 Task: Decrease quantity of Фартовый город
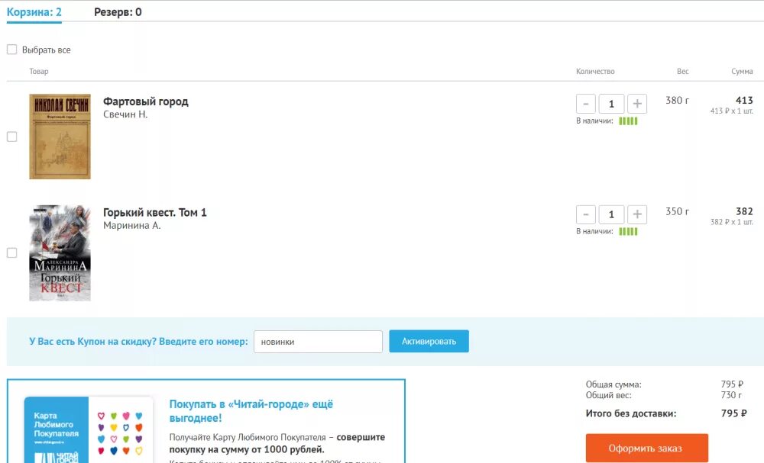586,104
